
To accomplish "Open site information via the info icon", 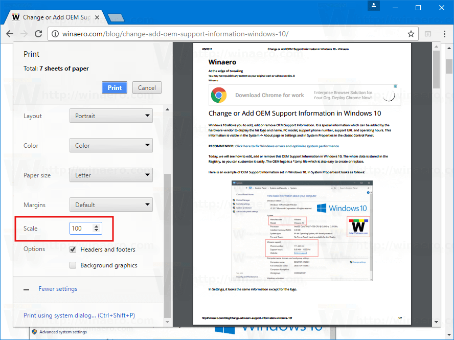I will [55, 34].
